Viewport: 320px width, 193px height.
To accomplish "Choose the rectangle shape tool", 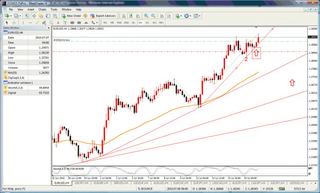I will pos(79,23).
